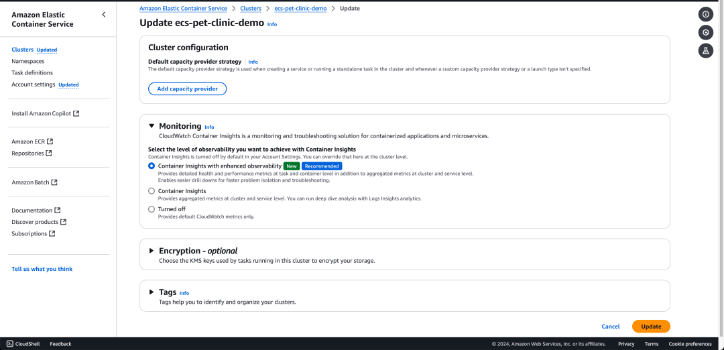724x350 pixels.
Task: Click Add capacity provider button
Action: coord(188,89)
